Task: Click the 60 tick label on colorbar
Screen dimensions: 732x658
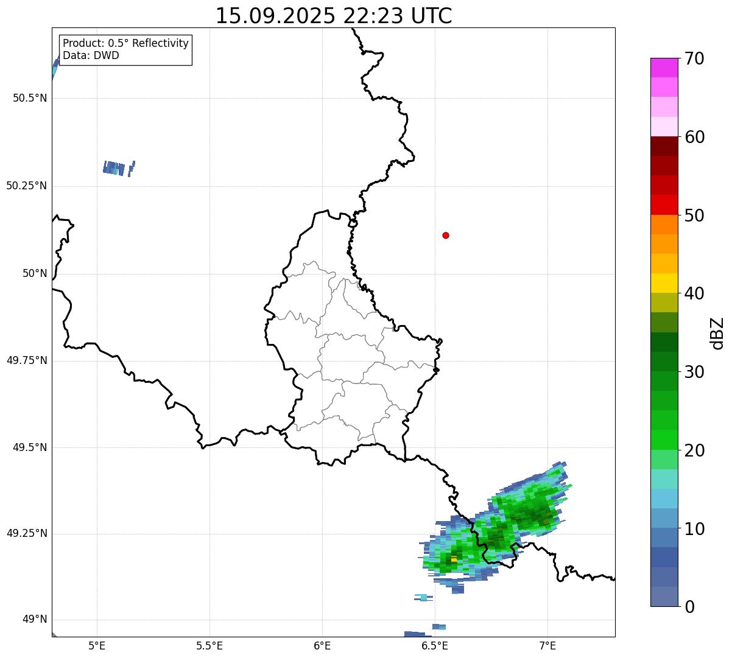Action: click(694, 137)
